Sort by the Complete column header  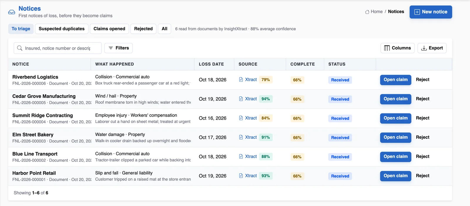click(303, 64)
